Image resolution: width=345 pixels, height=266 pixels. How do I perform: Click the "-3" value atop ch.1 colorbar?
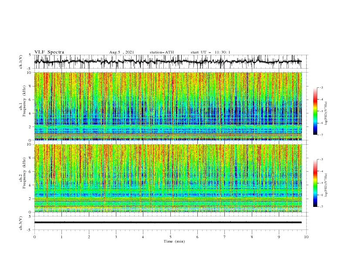[x=321, y=87]
